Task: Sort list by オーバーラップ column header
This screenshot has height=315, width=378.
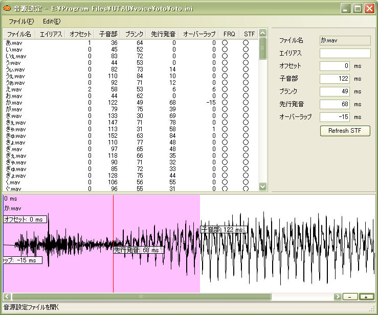Action: (198, 34)
